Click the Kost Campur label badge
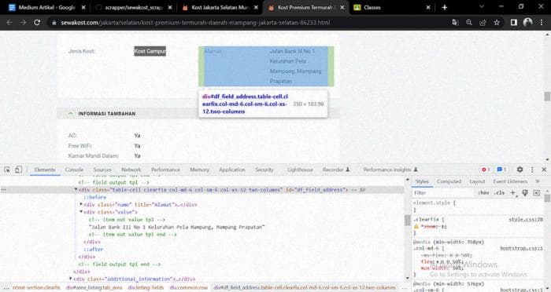Image resolution: width=551 pixels, height=292 pixels. click(x=150, y=51)
